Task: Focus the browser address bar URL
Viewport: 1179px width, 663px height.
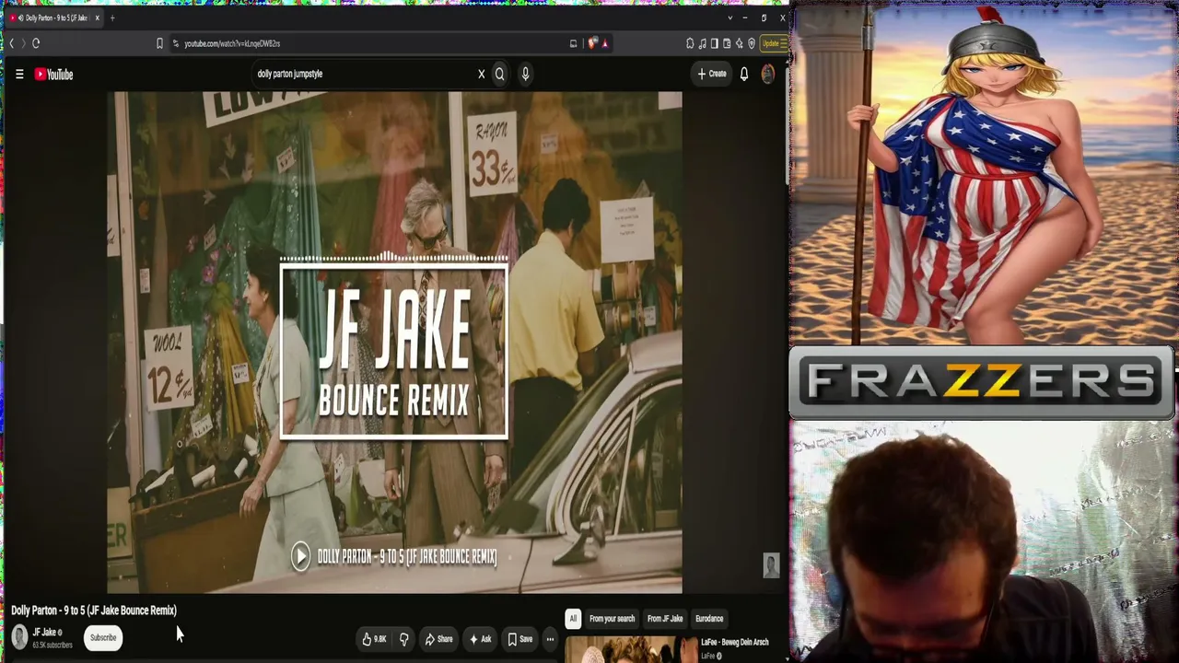Action: pos(368,43)
